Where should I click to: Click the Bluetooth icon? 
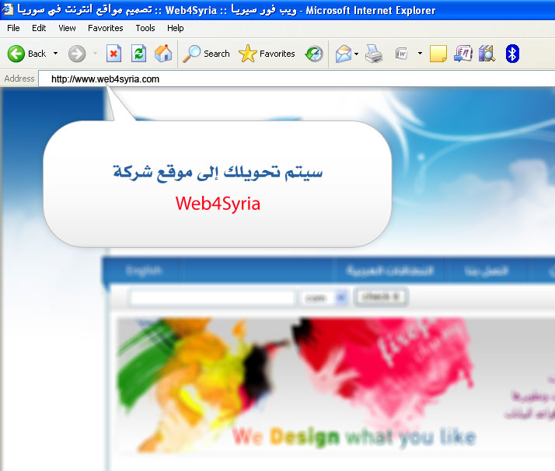pyautogui.click(x=511, y=54)
